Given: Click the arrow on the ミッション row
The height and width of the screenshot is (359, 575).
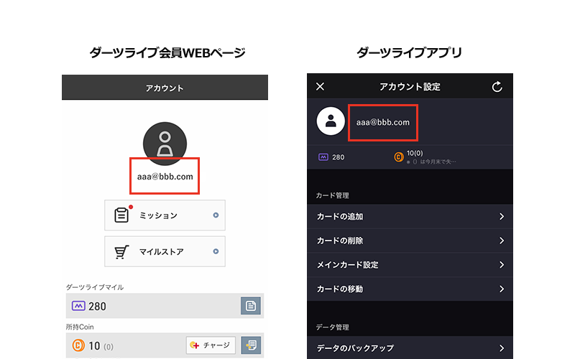Looking at the screenshot, I should pos(216,215).
